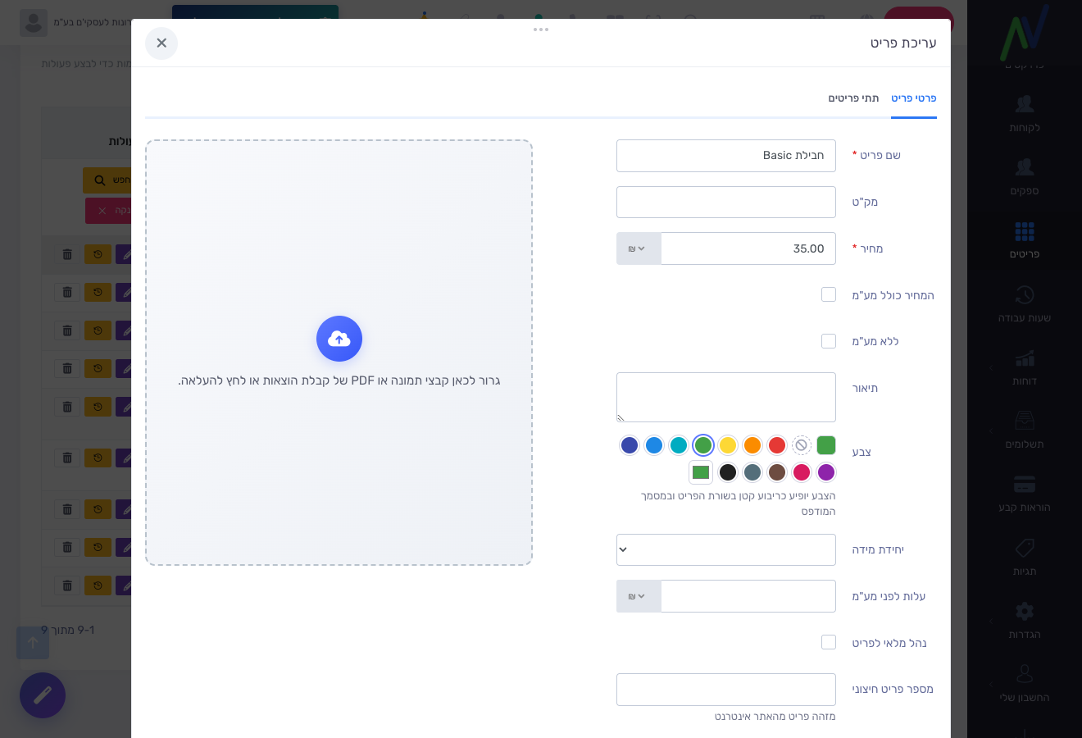Select the פרטי פריט tab
Image resolution: width=1082 pixels, height=738 pixels.
(x=914, y=98)
